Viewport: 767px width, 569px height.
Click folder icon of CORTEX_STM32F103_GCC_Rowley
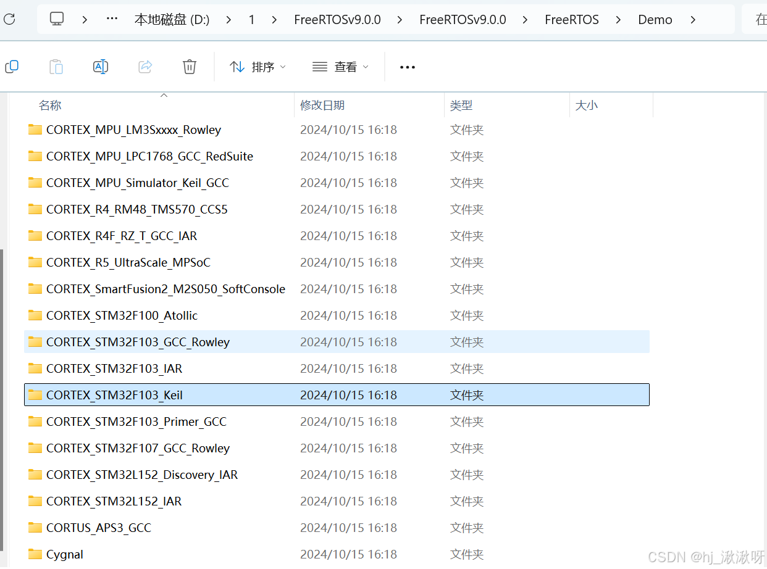point(35,342)
